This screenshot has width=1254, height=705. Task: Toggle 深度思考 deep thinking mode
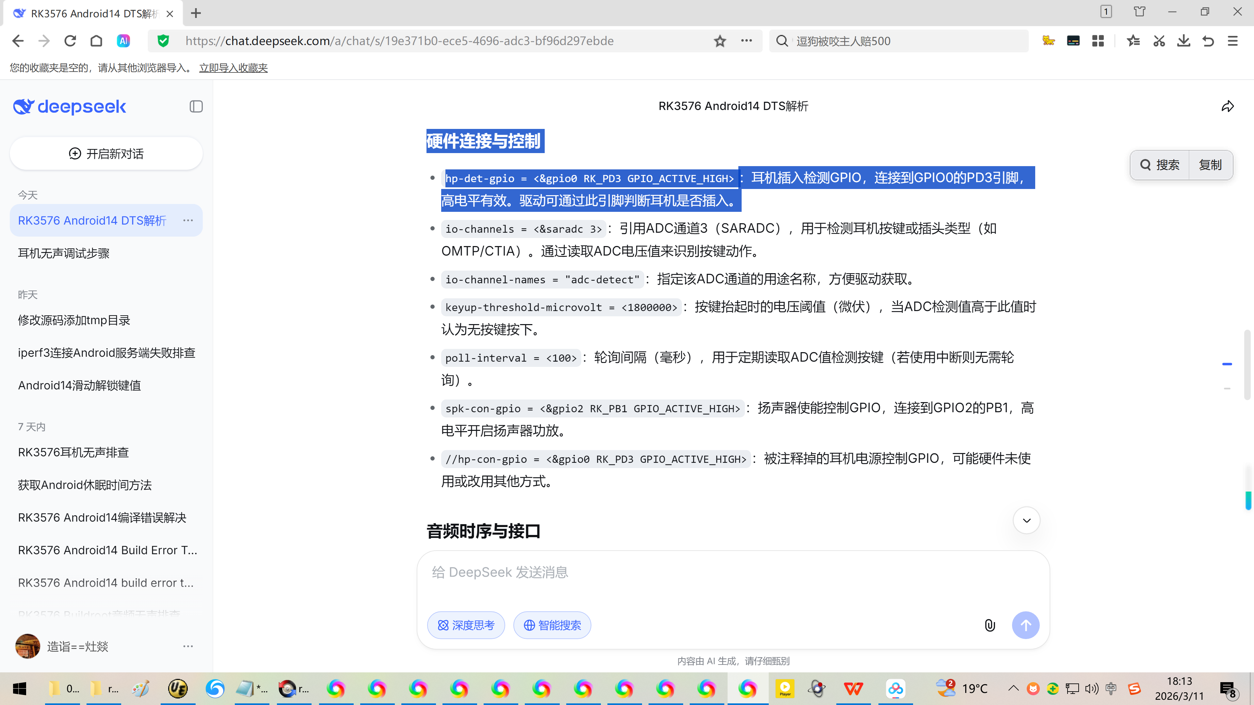[466, 625]
